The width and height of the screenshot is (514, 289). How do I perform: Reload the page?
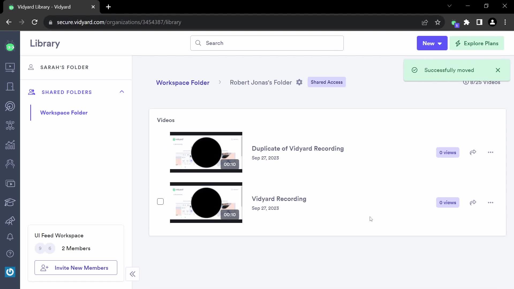(35, 22)
